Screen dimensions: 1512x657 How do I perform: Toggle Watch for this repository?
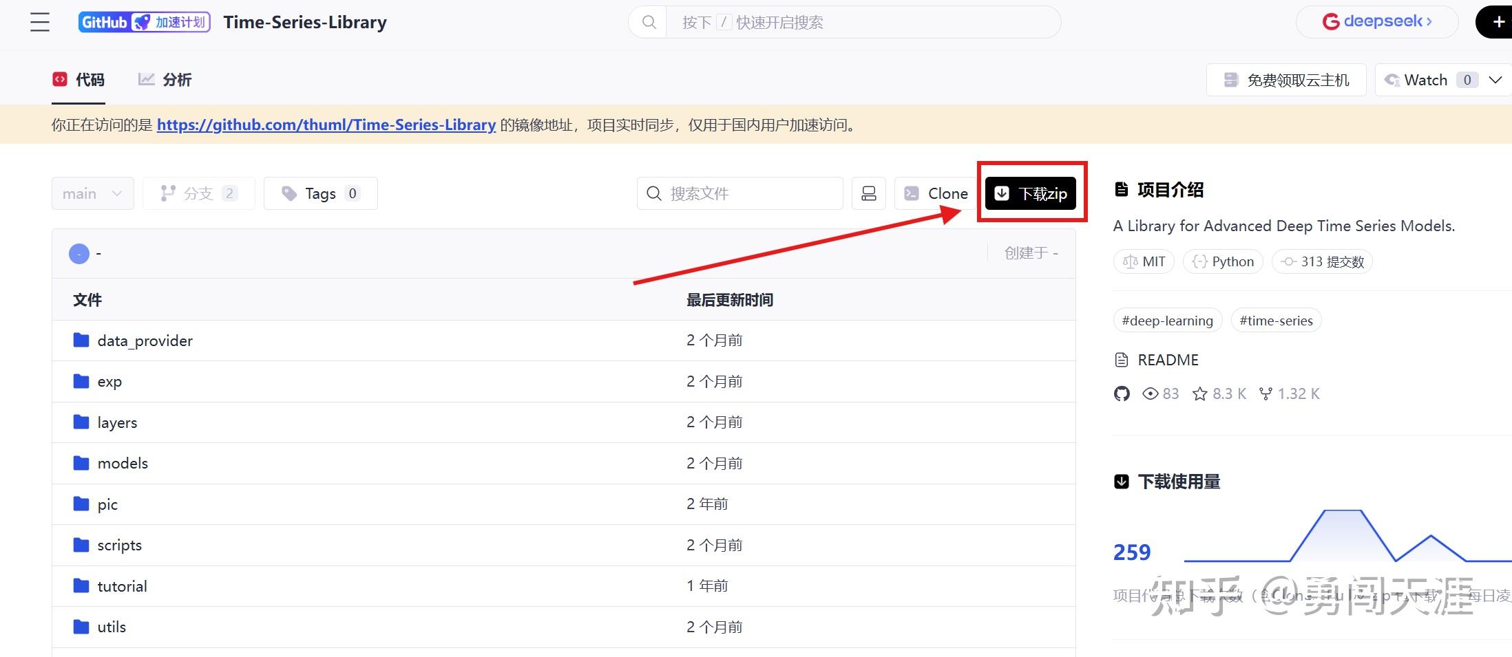click(x=1425, y=79)
